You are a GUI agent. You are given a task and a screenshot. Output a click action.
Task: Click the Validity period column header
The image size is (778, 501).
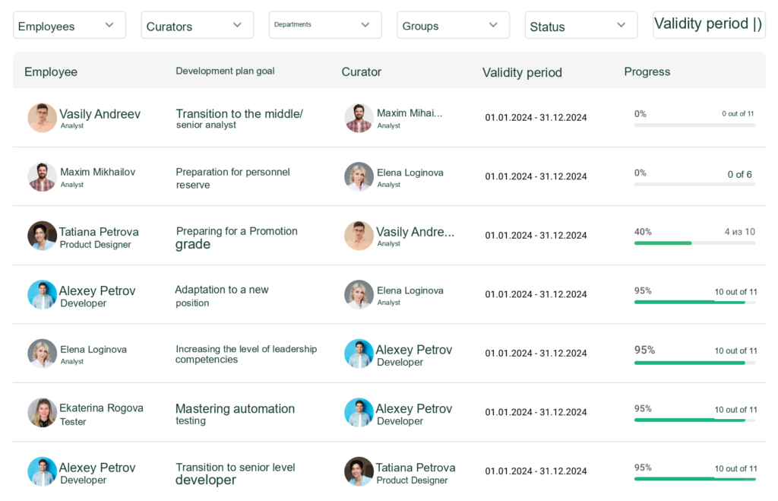tap(522, 72)
